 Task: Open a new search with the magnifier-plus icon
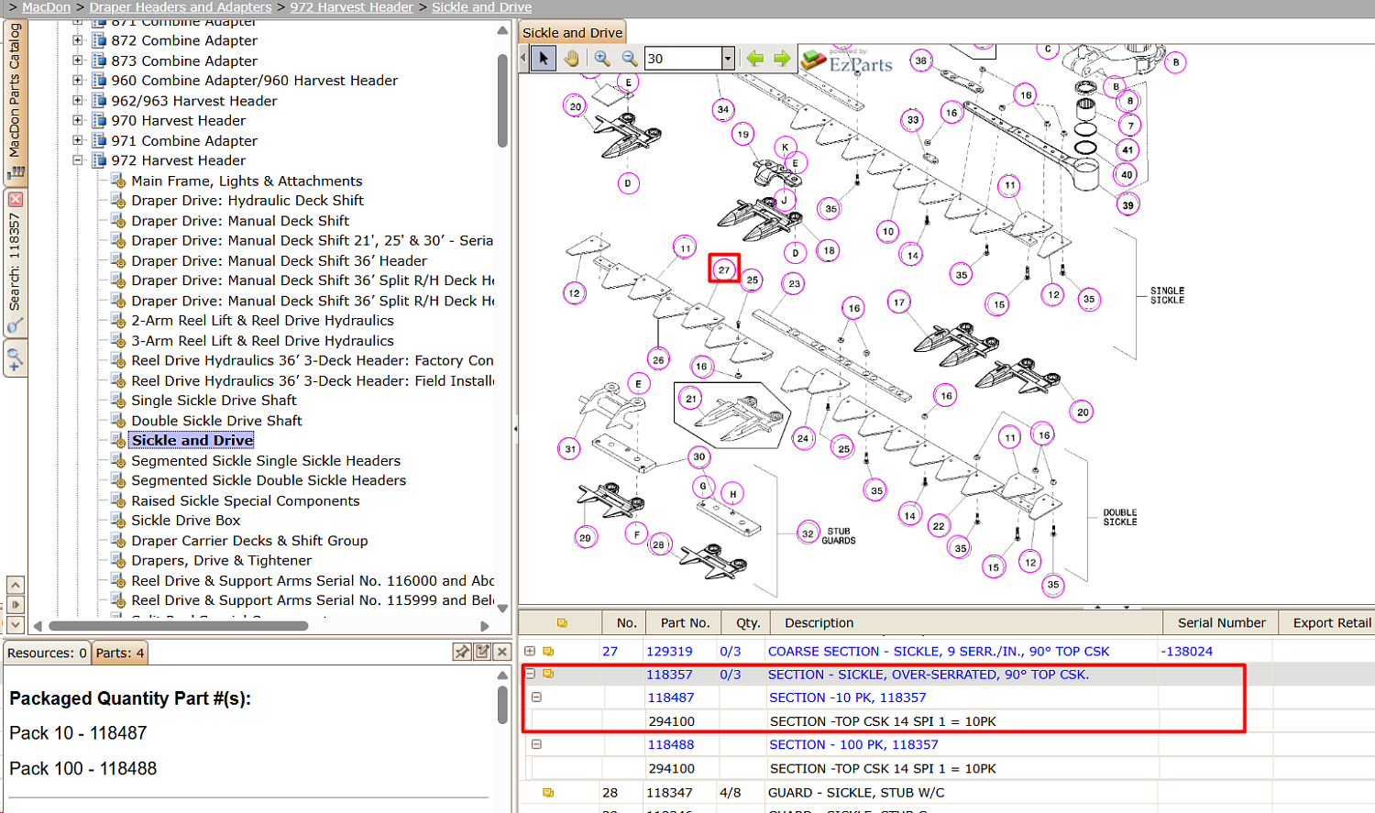(x=15, y=359)
